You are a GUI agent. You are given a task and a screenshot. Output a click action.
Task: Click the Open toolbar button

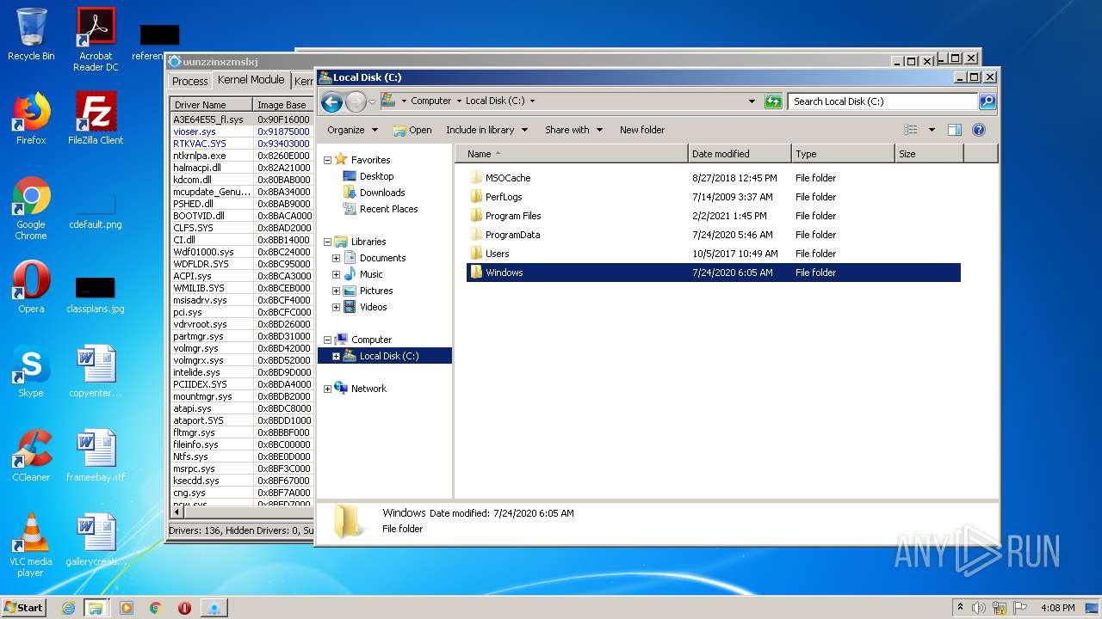coord(412,130)
